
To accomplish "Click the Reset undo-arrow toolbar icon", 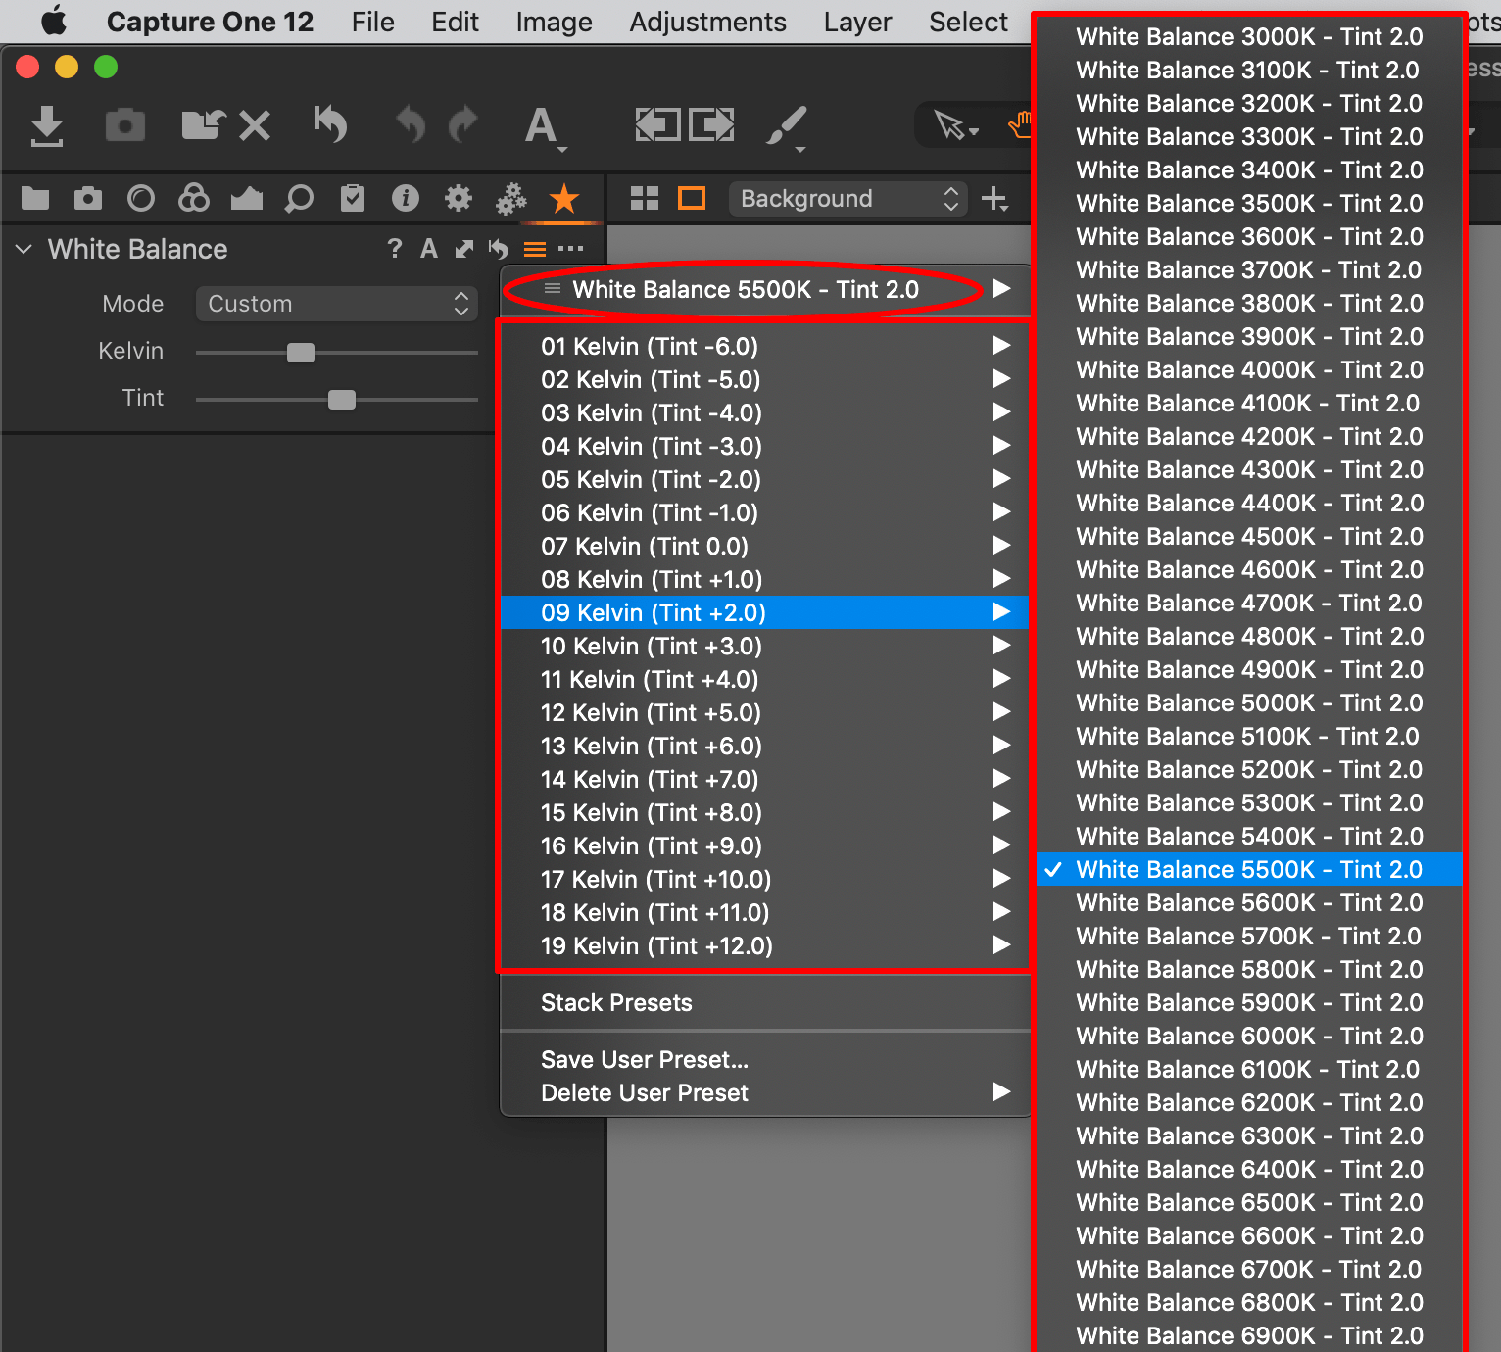I will click(x=331, y=124).
